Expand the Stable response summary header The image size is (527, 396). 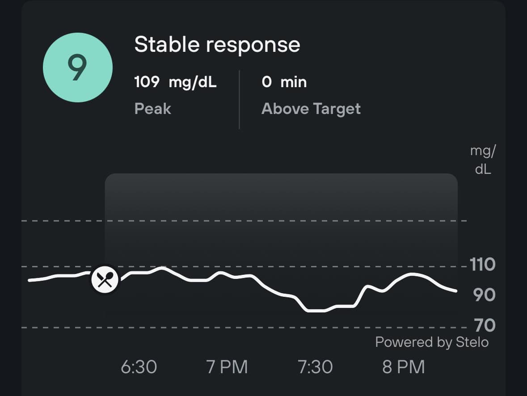click(218, 44)
